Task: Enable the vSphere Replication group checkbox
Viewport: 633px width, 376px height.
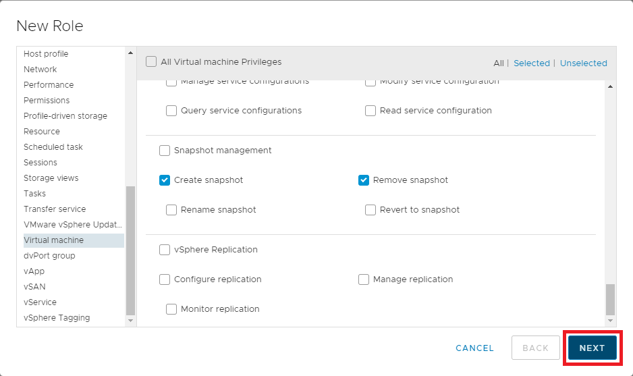Action: coord(165,250)
